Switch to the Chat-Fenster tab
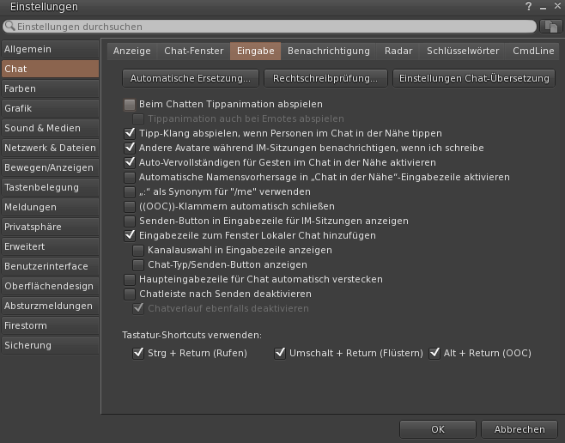Viewport: 565px width, 443px height. tap(194, 52)
